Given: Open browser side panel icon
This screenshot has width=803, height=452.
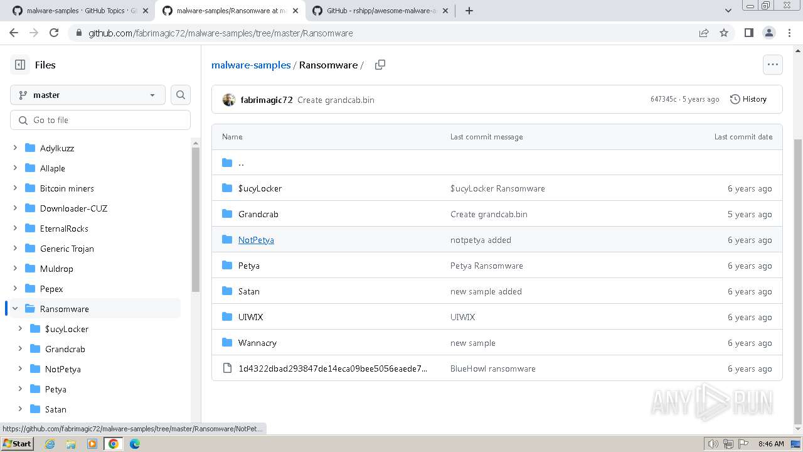Looking at the screenshot, I should [x=749, y=33].
